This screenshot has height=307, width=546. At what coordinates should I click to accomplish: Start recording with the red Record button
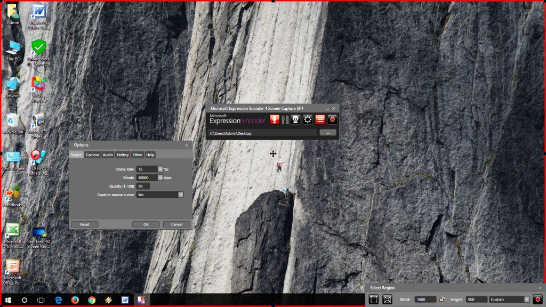(x=332, y=119)
